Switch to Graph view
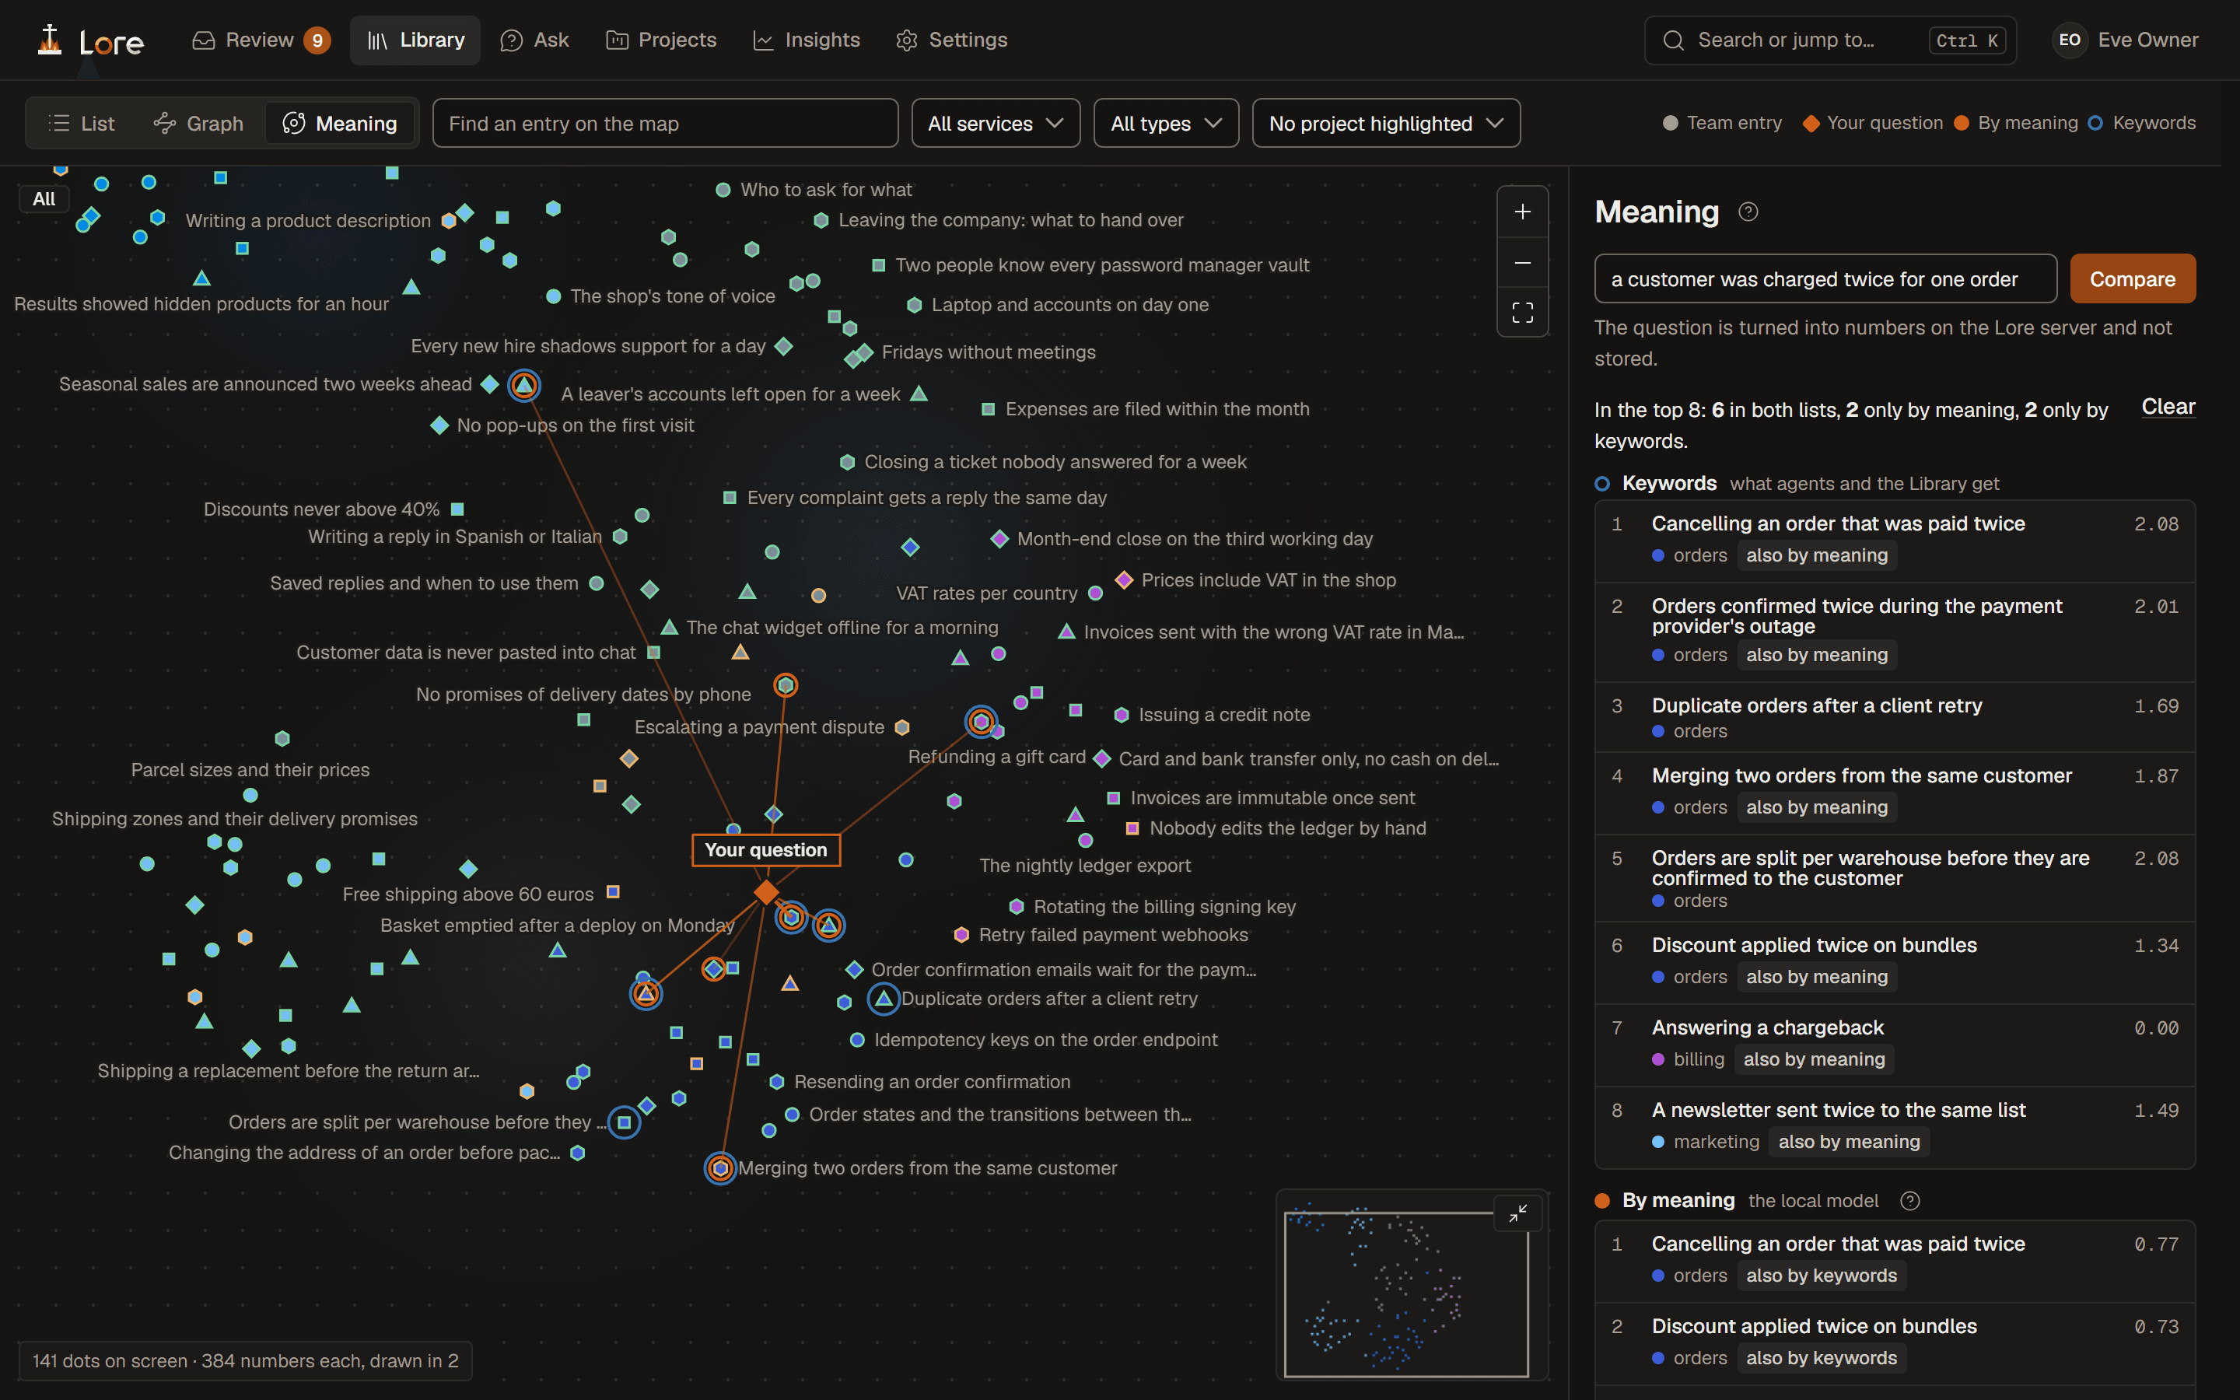This screenshot has height=1400, width=2240. click(x=199, y=123)
